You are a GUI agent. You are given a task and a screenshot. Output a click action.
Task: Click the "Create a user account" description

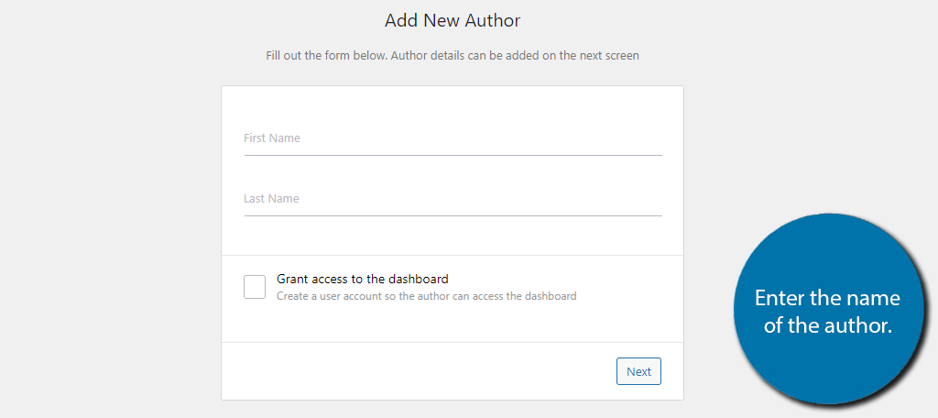point(426,296)
